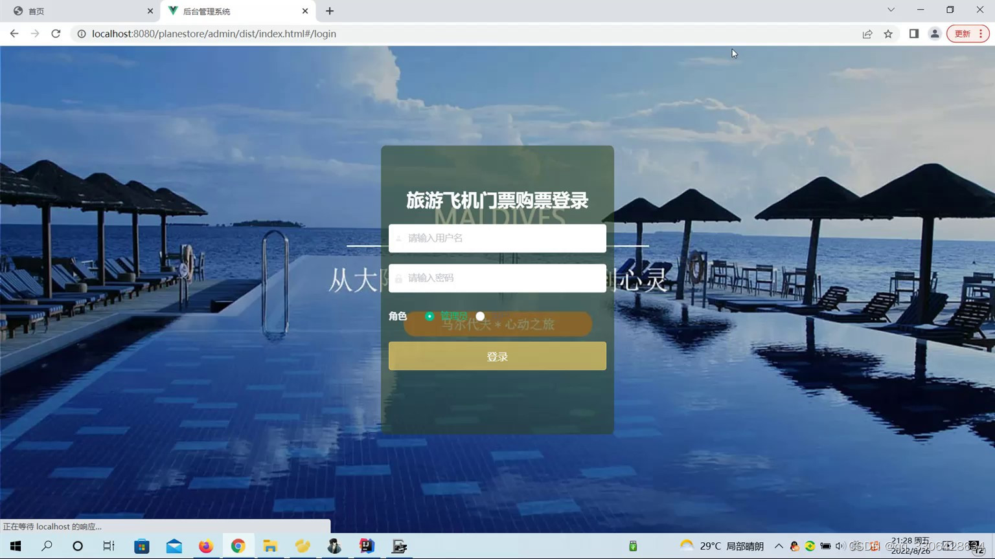Reload the current page
Image resolution: width=995 pixels, height=559 pixels.
tap(56, 34)
